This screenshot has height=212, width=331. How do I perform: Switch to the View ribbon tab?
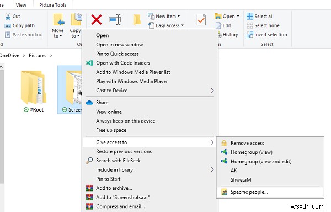21,5
